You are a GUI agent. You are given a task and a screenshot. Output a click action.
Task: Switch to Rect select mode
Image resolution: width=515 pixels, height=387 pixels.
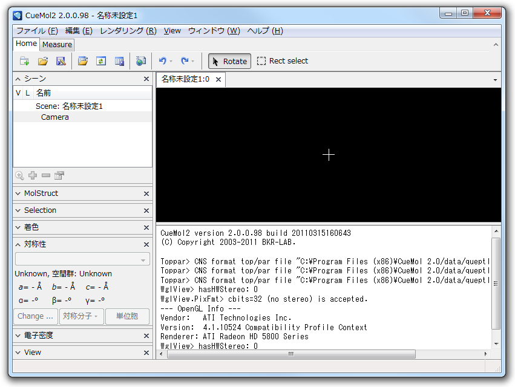pos(282,61)
